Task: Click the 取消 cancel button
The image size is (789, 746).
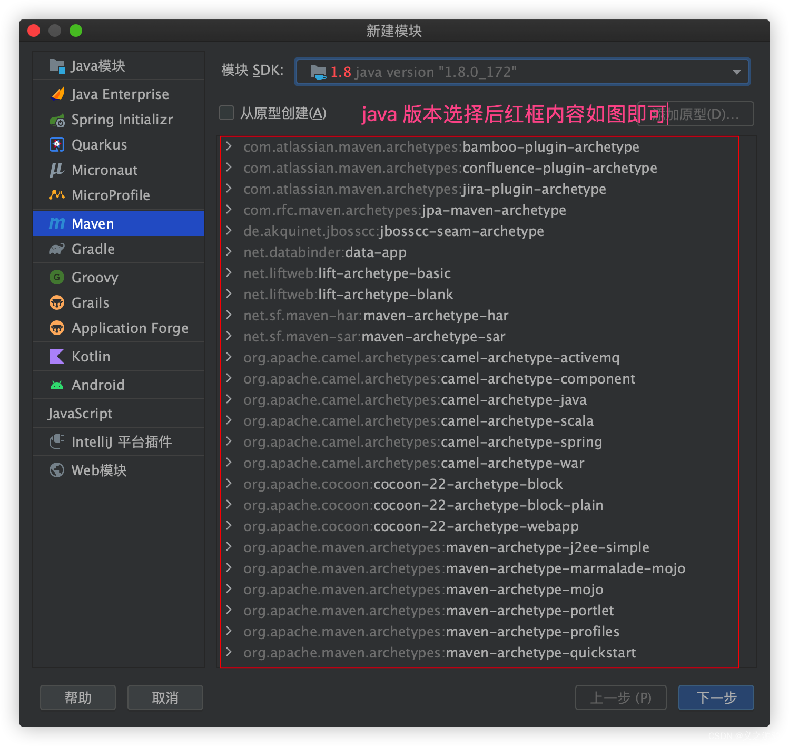Action: tap(165, 698)
